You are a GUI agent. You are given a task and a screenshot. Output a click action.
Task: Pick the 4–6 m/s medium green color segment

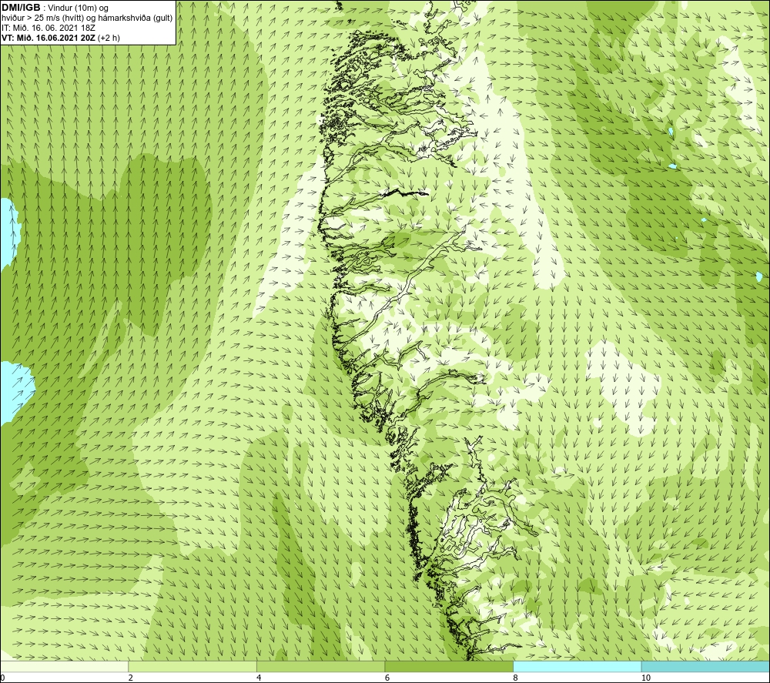(320, 666)
